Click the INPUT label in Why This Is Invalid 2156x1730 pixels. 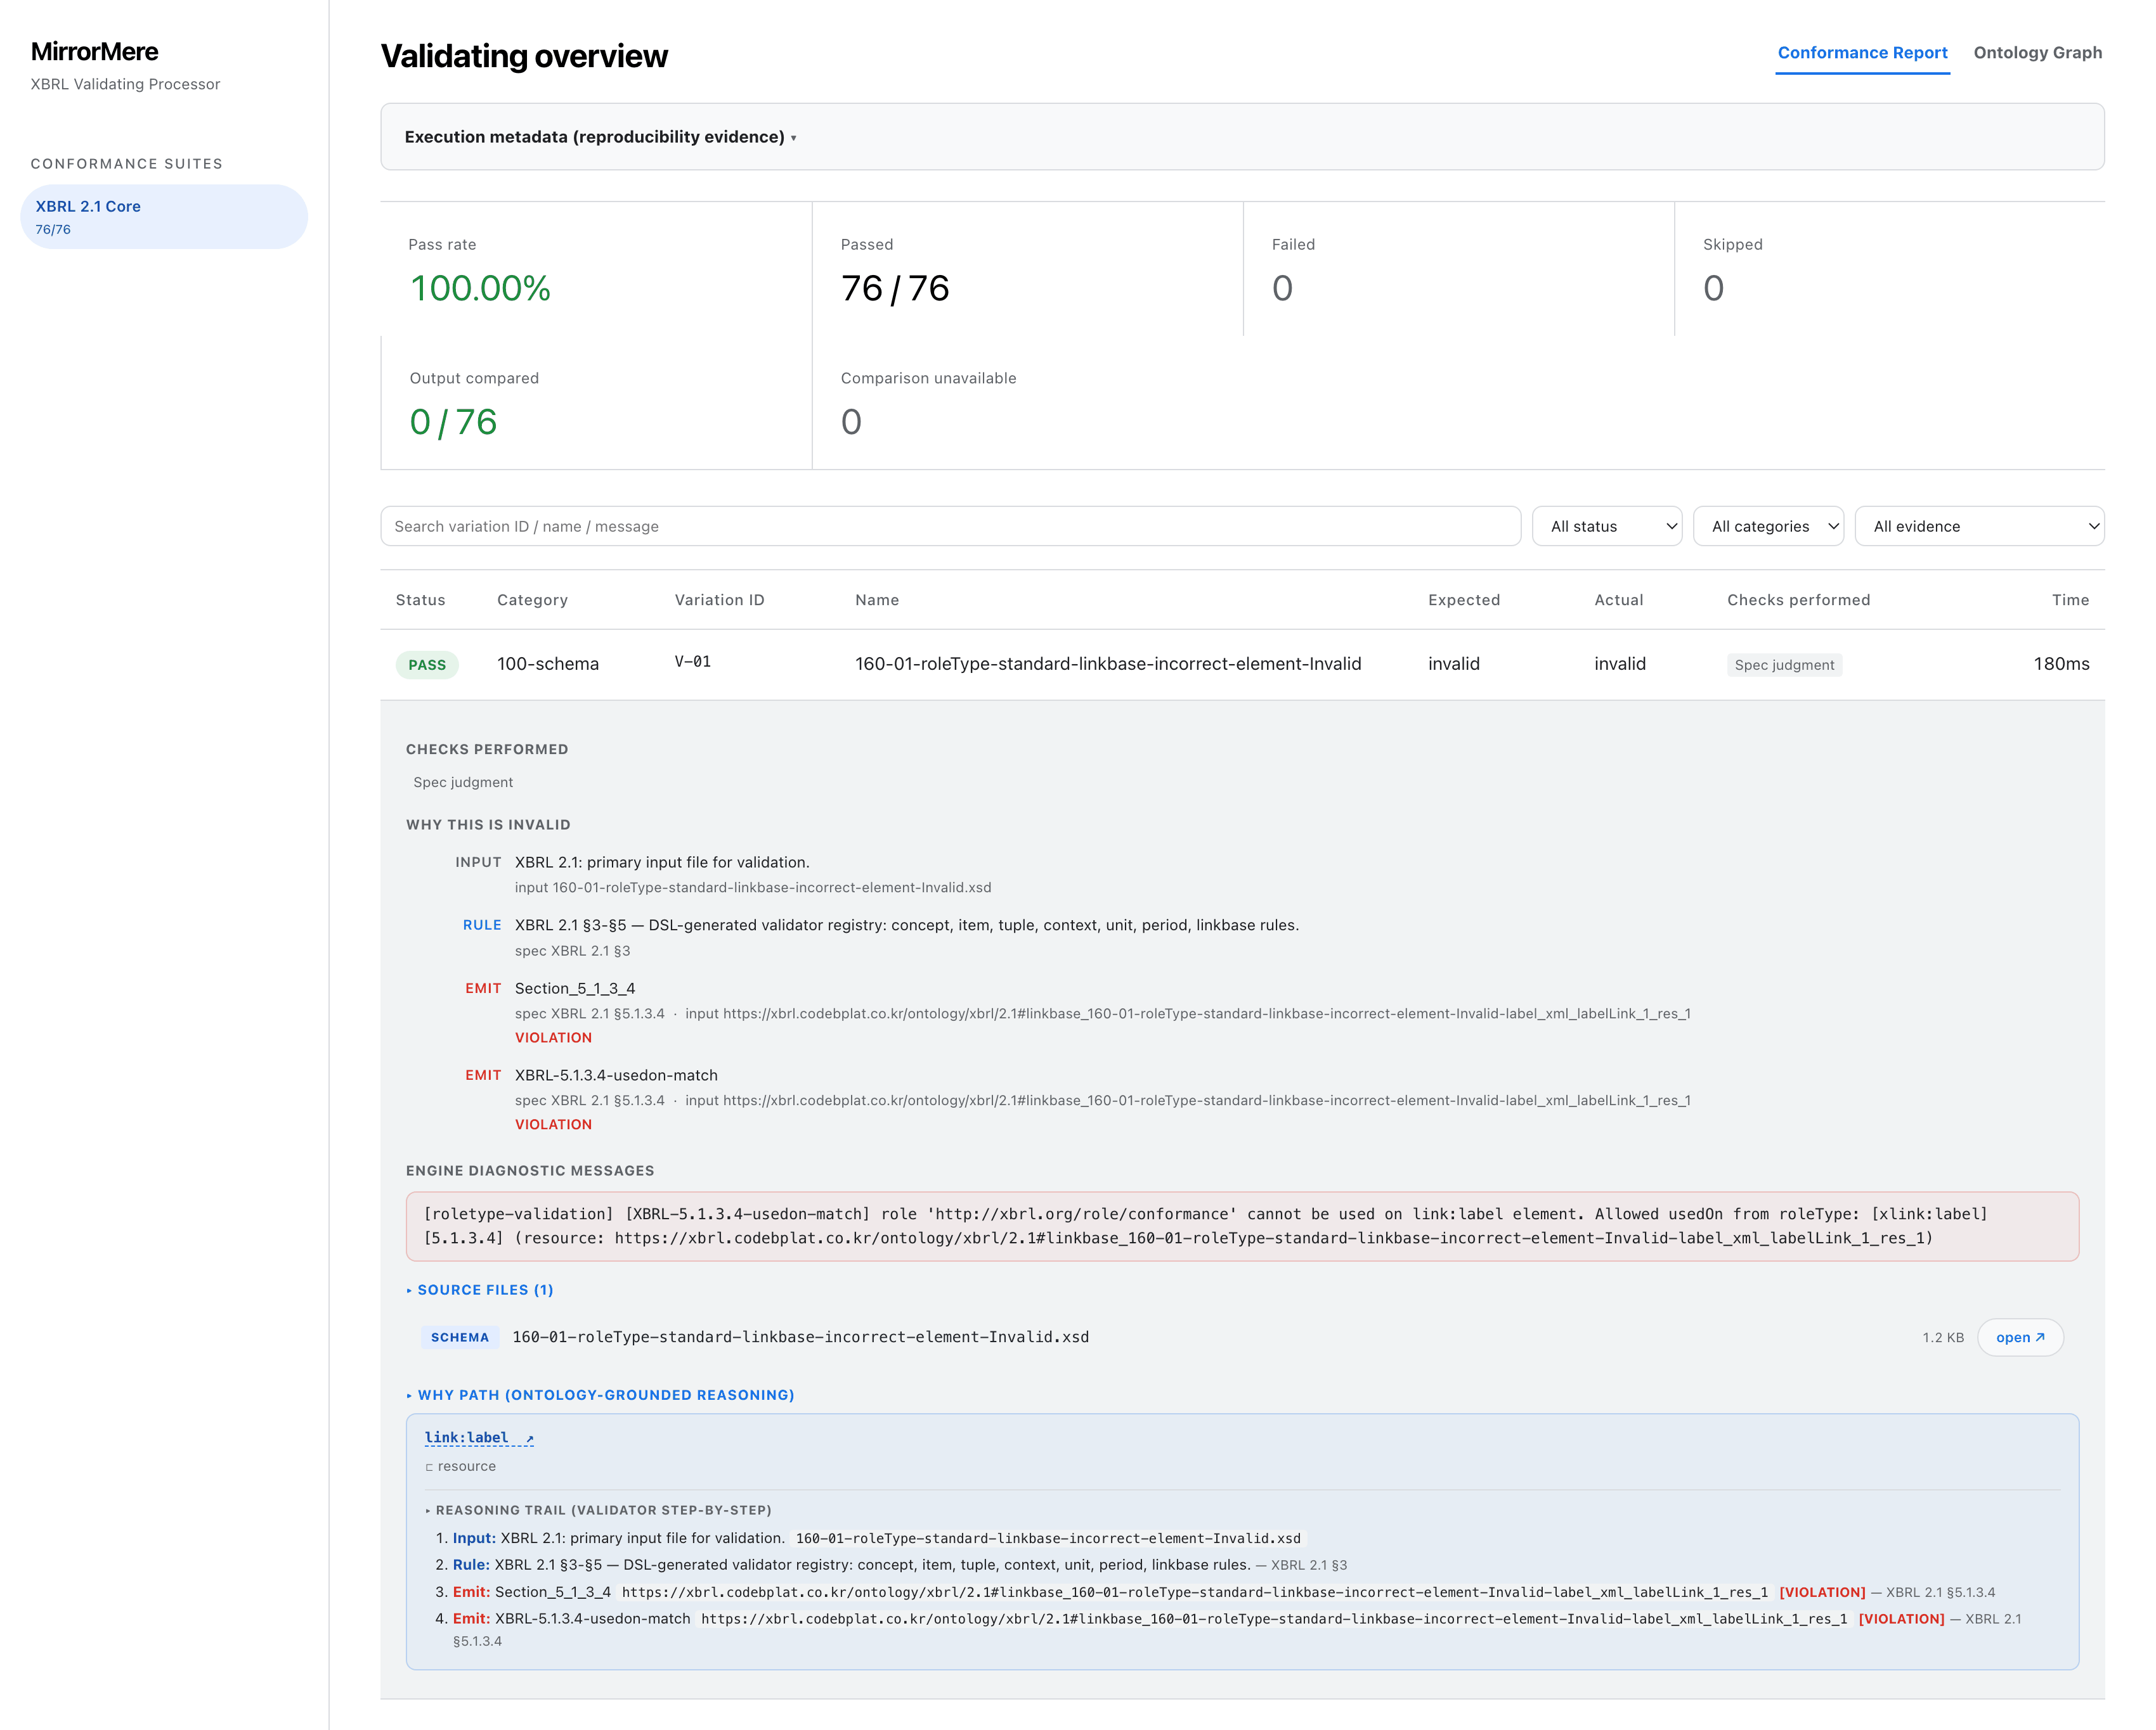pos(478,862)
